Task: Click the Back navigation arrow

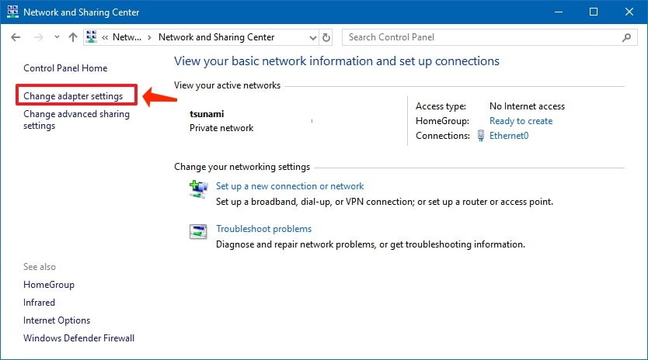Action: pyautogui.click(x=16, y=37)
